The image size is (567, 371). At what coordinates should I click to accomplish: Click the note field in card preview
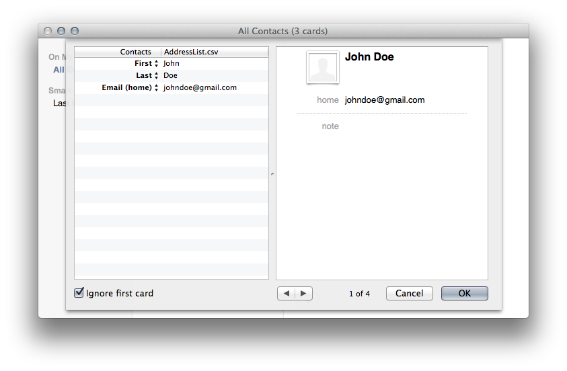[330, 126]
